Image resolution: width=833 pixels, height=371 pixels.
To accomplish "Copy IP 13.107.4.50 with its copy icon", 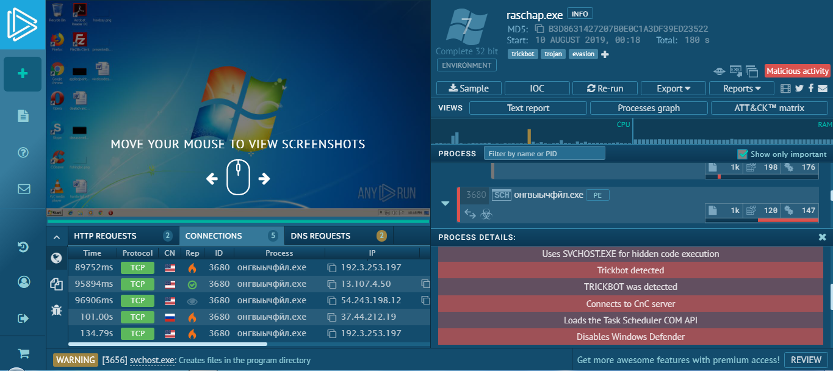I will [331, 284].
